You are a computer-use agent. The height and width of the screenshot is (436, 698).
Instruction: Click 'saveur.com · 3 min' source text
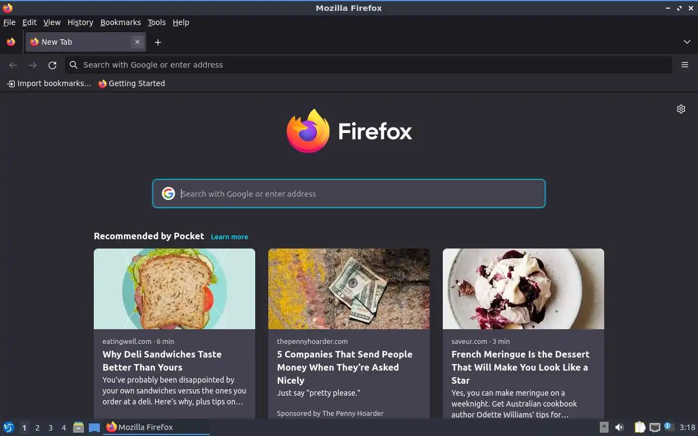[x=480, y=341]
